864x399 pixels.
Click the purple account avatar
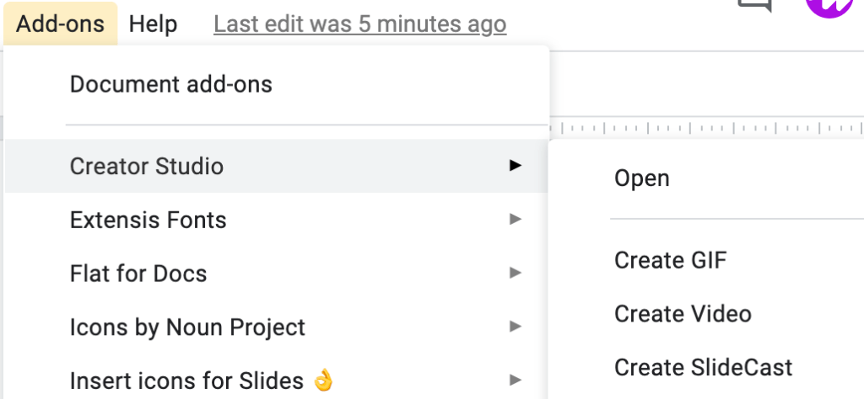click(x=829, y=7)
